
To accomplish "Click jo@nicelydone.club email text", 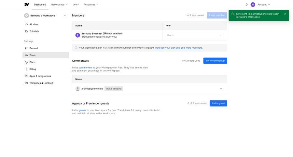I will (92, 89).
